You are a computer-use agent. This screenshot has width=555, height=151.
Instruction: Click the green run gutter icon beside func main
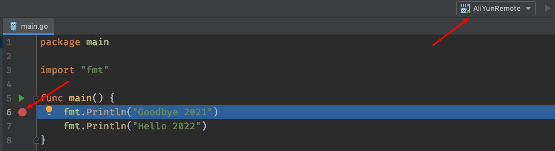coord(21,98)
